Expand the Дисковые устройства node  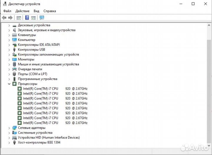tap(9, 25)
